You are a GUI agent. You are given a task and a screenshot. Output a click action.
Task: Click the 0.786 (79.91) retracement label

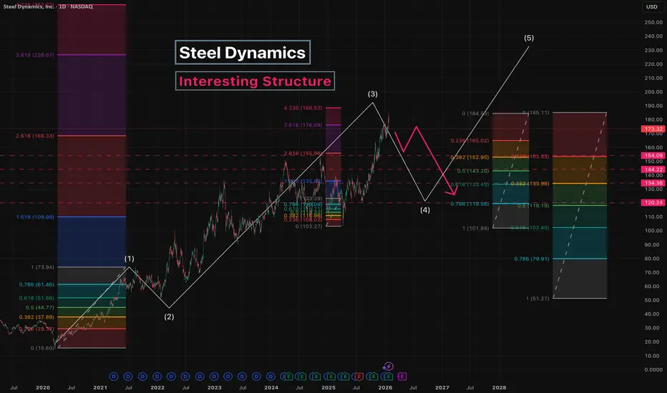531,259
